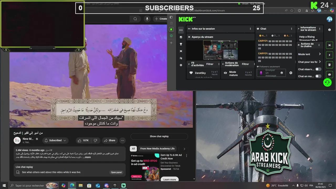
Task: Open the trophy achievements icon in Kick sidebar
Action: (181, 44)
